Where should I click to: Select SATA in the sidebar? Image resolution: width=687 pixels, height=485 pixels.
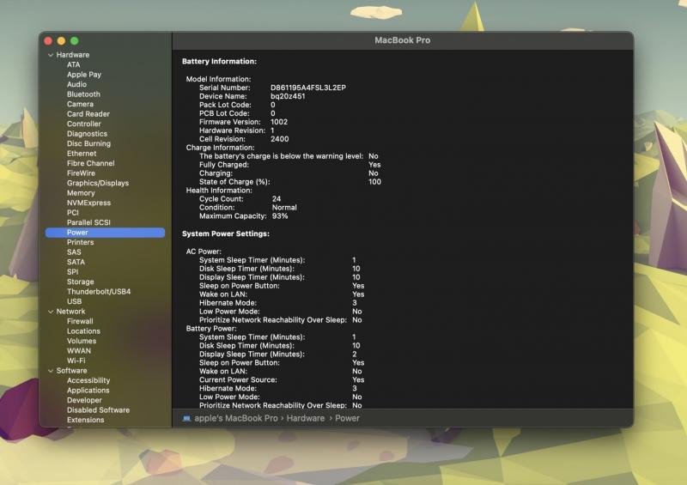[76, 262]
